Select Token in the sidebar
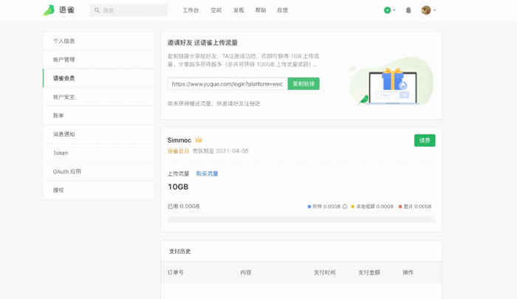517x299 pixels. tap(98, 153)
